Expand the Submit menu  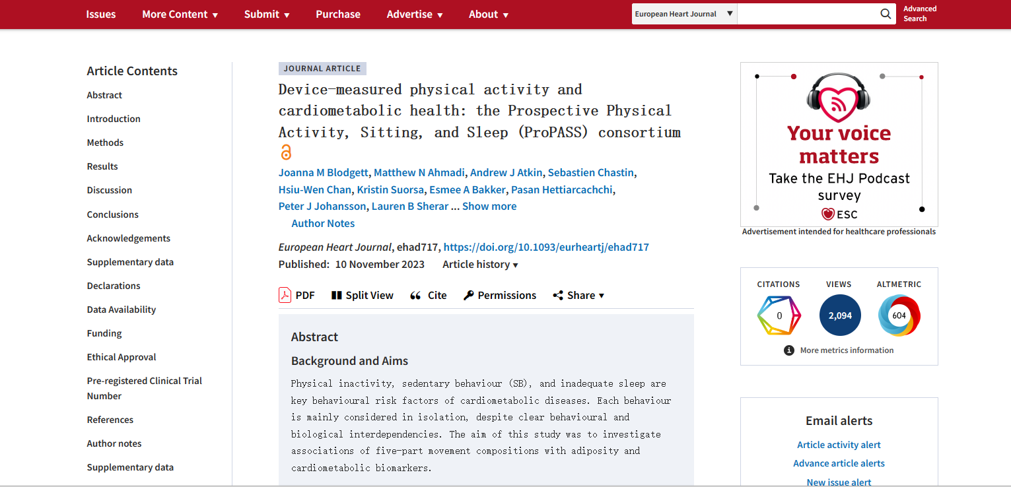267,14
